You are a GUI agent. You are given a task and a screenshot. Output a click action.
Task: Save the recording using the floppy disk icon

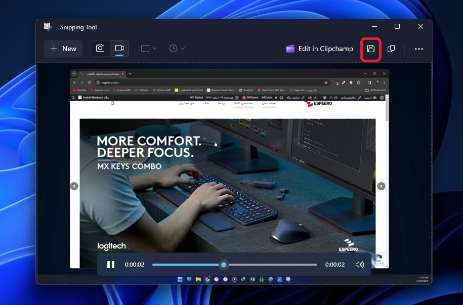tap(370, 49)
